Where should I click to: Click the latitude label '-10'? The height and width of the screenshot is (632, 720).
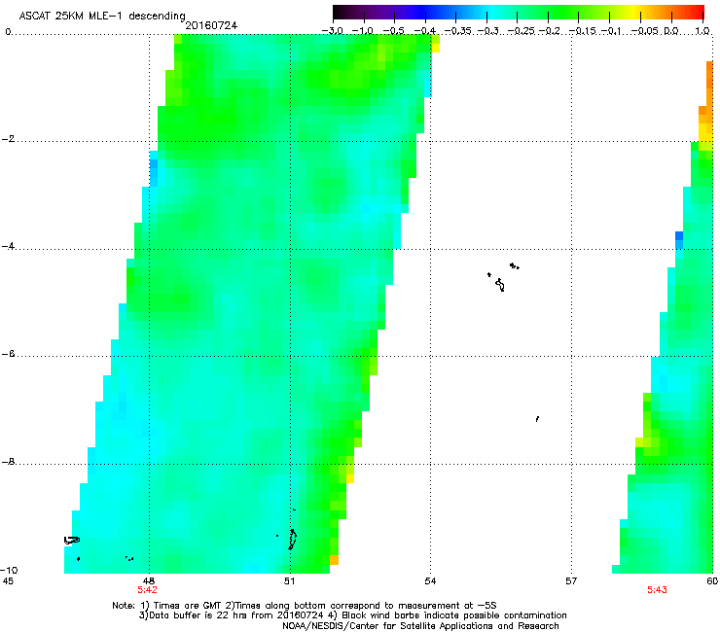point(9,570)
